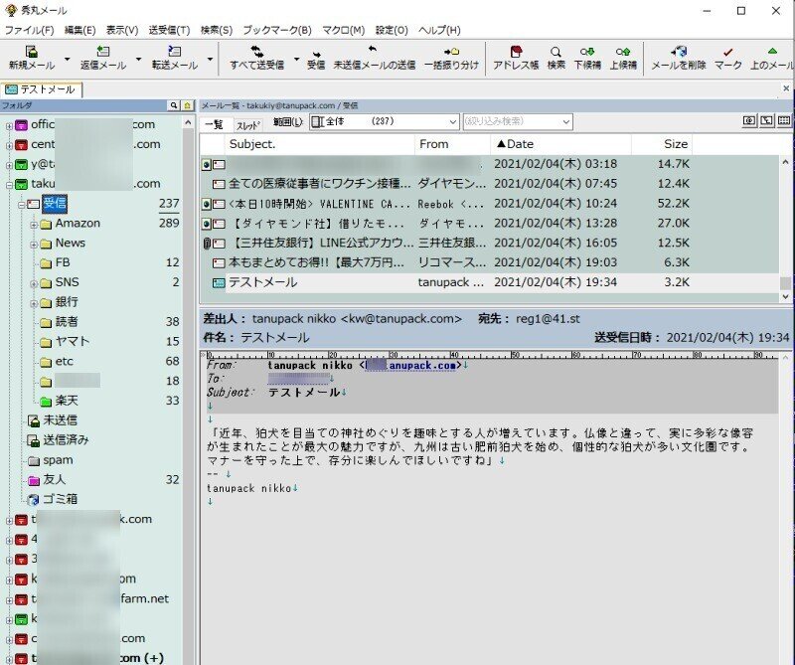Screen dimensions: 795x665
Task: Click the マーク (mark) checkmark icon
Action: (x=728, y=53)
